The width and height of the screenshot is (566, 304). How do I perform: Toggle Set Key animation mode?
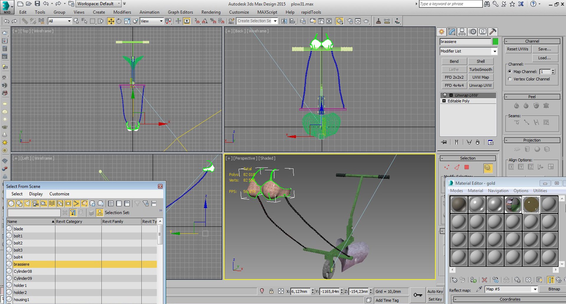435,299
